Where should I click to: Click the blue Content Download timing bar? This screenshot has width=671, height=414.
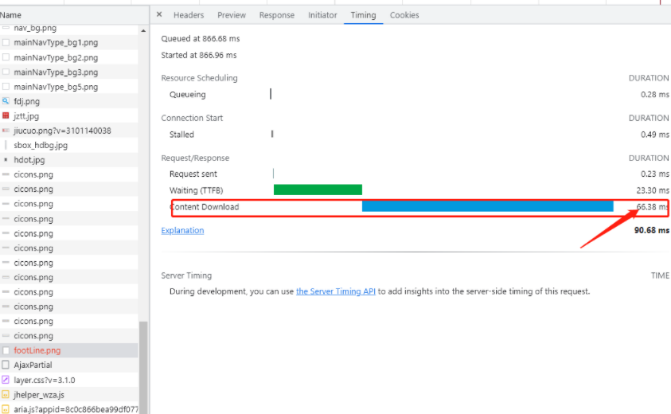(487, 206)
